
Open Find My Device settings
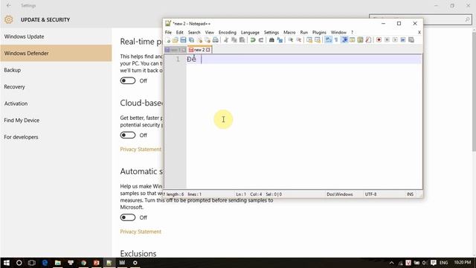(56, 120)
